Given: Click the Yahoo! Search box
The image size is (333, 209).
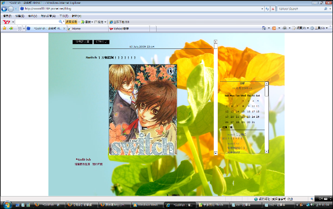Looking at the screenshot, I should [x=300, y=9].
